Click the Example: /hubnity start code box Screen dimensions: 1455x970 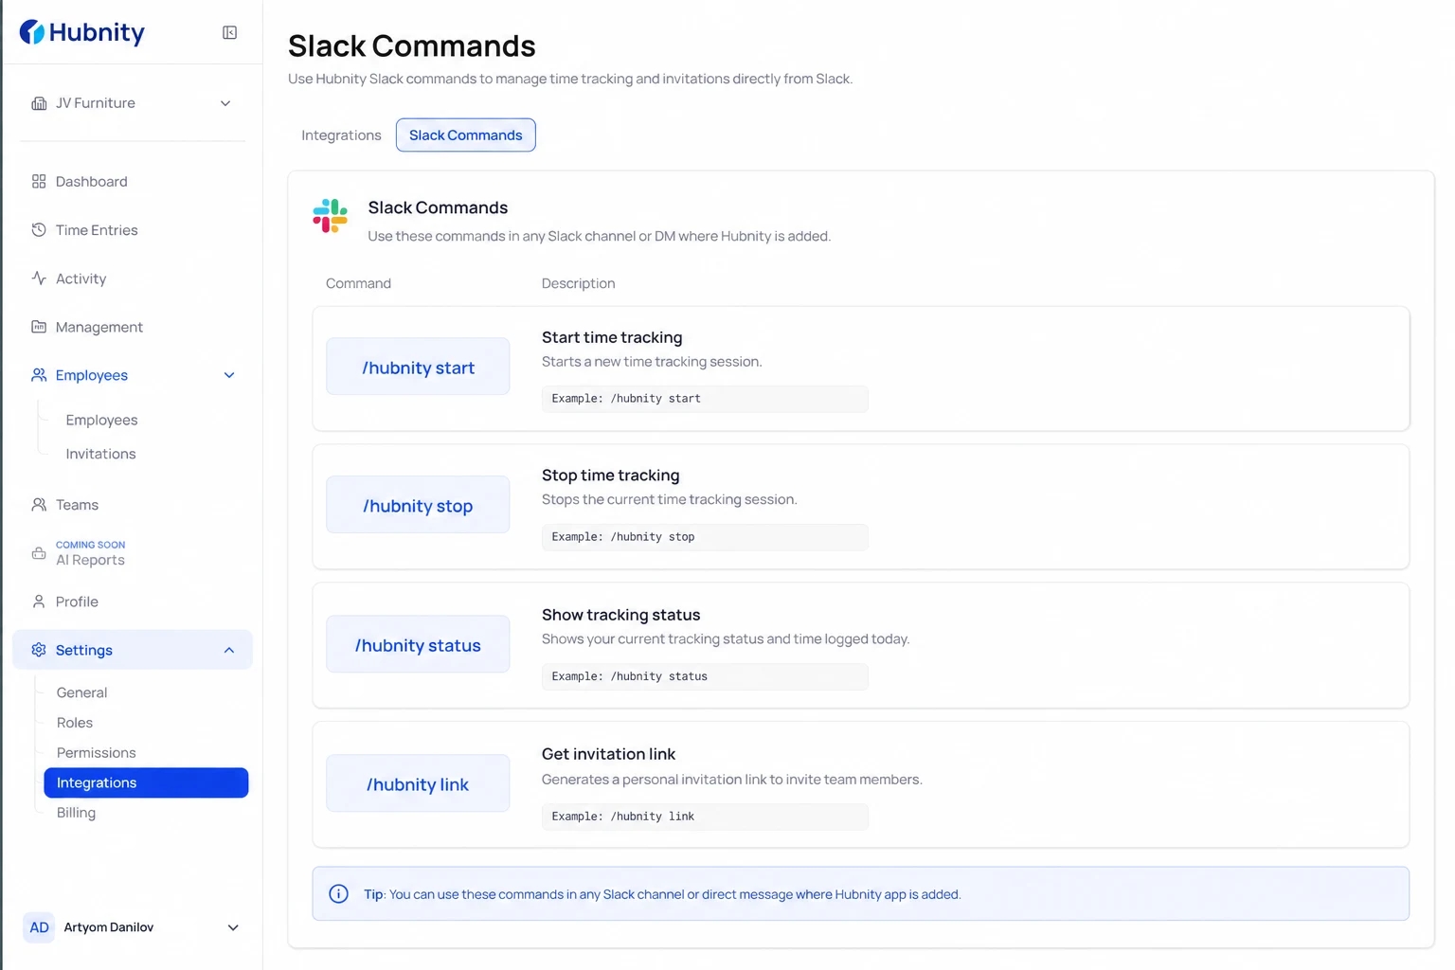tap(705, 399)
